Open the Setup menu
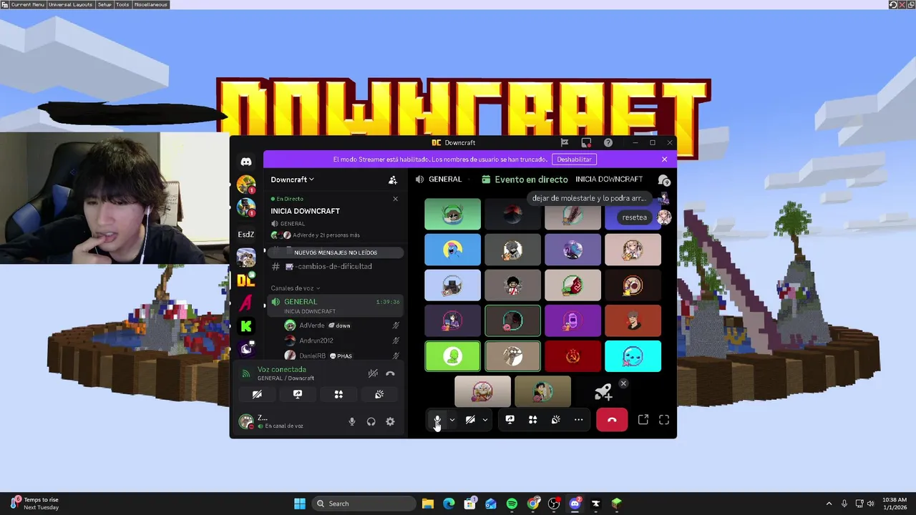This screenshot has height=515, width=916. point(104,4)
